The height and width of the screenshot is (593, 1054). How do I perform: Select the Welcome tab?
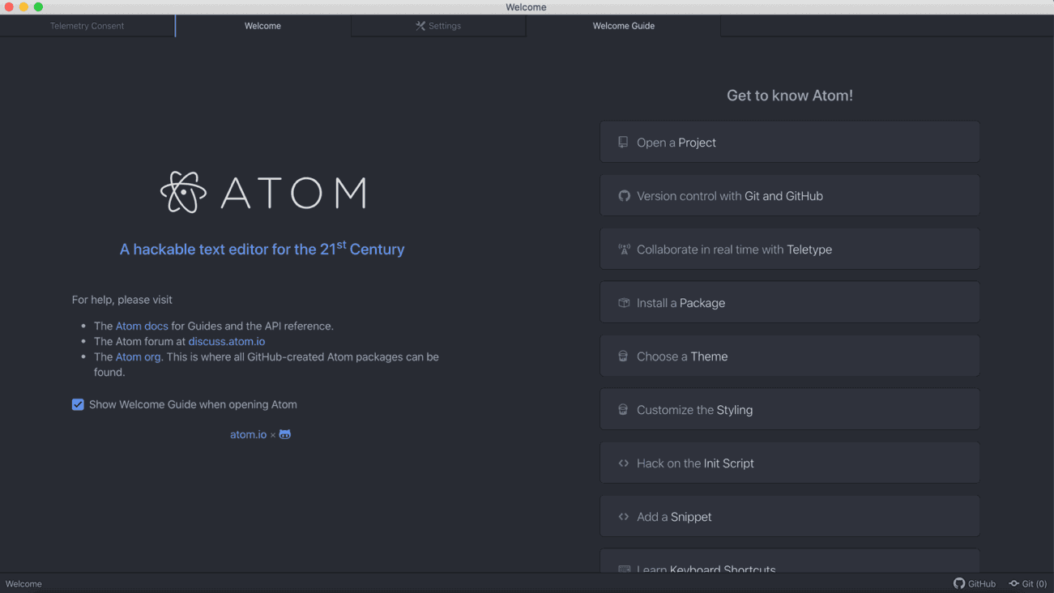pos(262,26)
